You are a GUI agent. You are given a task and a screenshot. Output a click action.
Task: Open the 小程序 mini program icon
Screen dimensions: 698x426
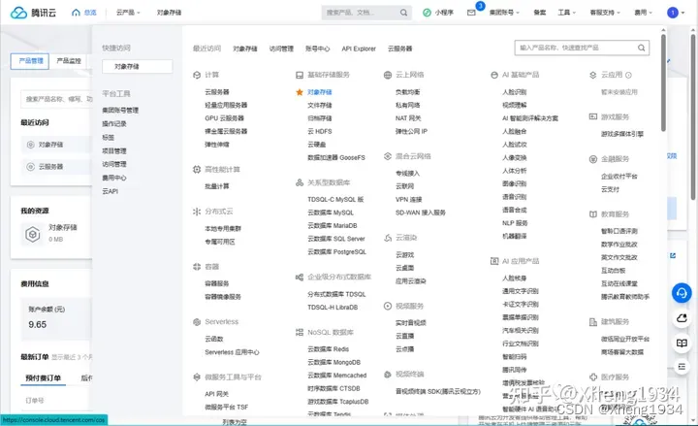tap(427, 13)
